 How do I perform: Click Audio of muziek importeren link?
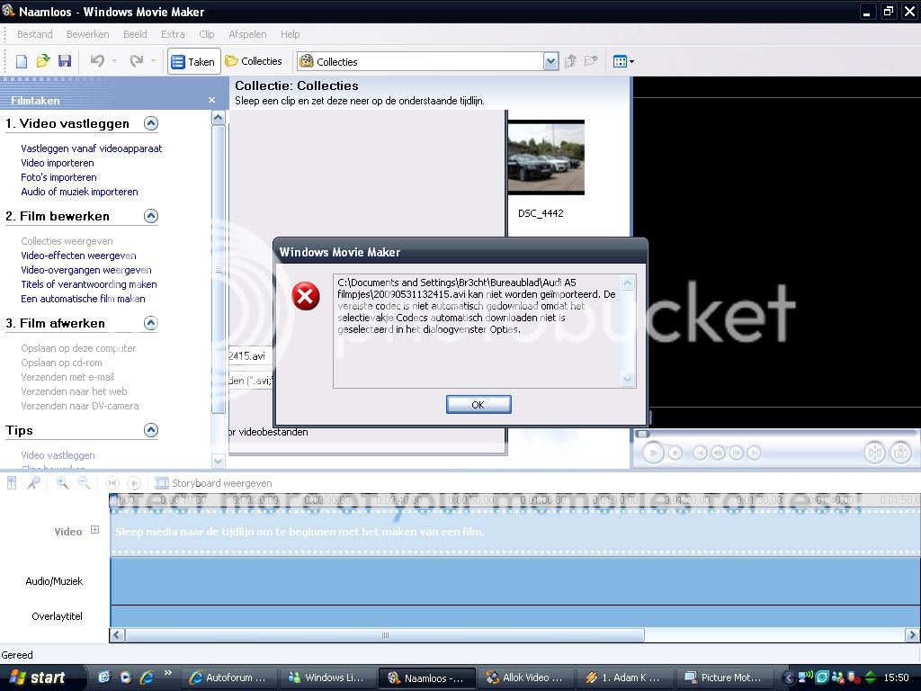pos(79,192)
